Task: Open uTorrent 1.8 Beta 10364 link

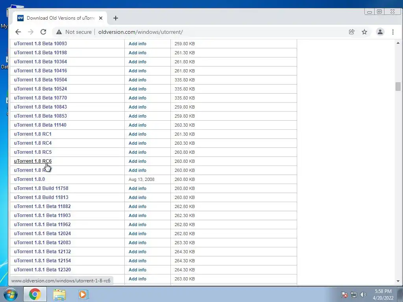Action: click(41, 62)
